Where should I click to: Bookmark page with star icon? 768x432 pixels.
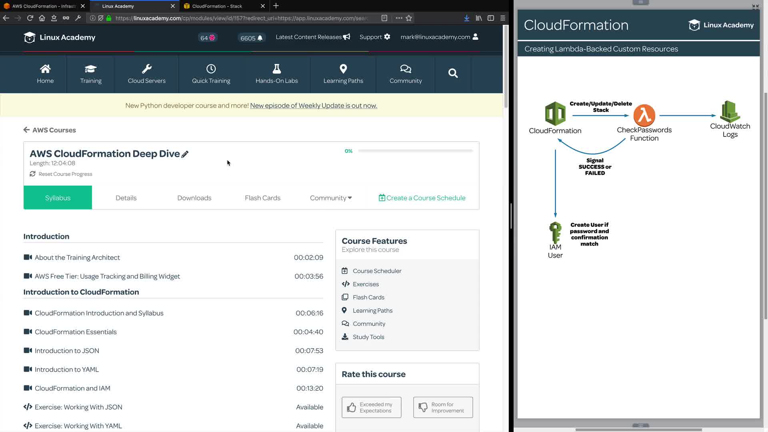409,18
